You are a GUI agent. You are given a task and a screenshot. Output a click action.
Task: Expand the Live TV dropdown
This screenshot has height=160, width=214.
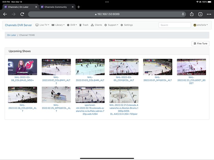43,25
